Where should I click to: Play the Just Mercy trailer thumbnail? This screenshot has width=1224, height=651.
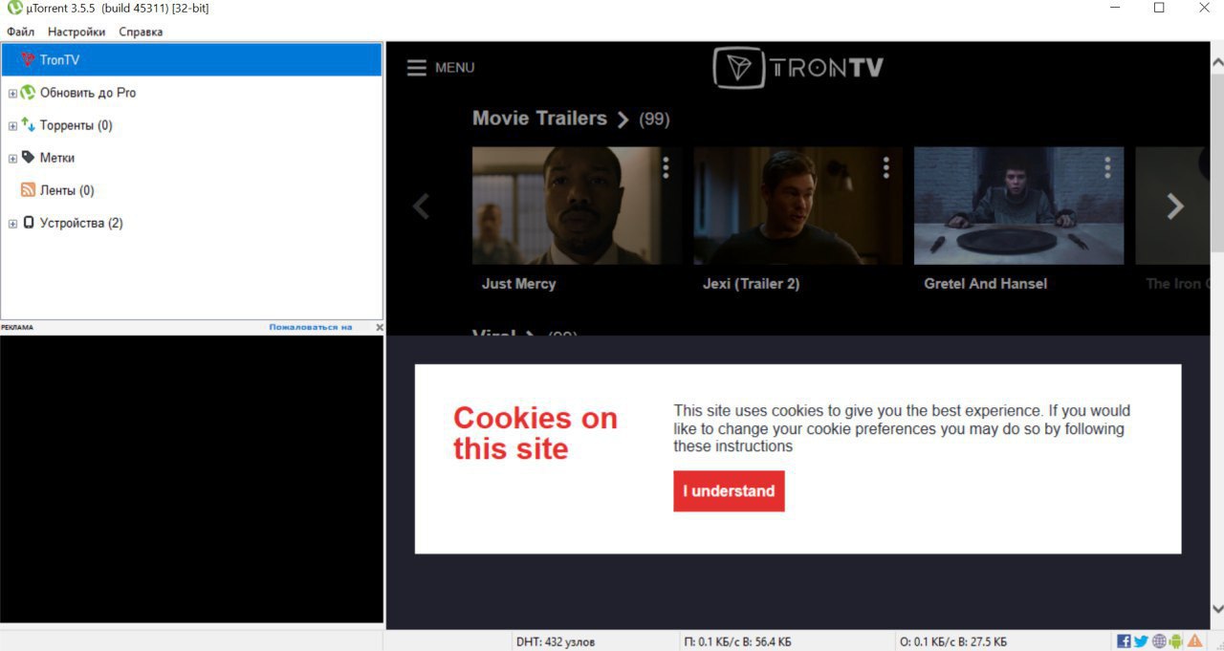coord(577,206)
